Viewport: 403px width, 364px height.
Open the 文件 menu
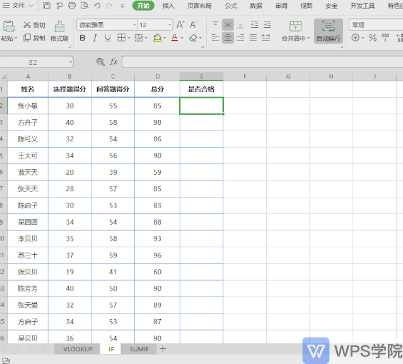(x=18, y=6)
